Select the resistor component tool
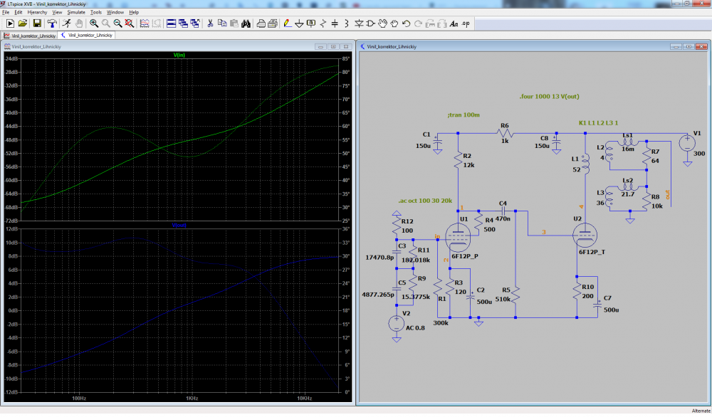 click(323, 23)
